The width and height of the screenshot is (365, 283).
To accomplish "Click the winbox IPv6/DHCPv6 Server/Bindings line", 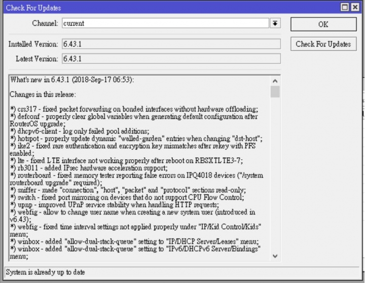I will (x=135, y=253).
